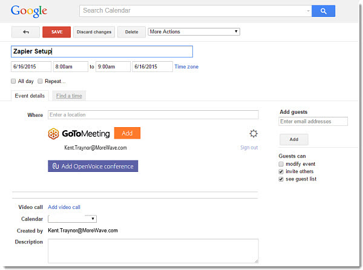Select the Event details tab
Screen dimensions: 363x270
(30, 96)
